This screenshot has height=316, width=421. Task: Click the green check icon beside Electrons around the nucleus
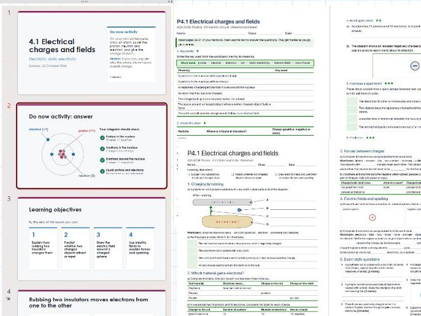(x=102, y=160)
